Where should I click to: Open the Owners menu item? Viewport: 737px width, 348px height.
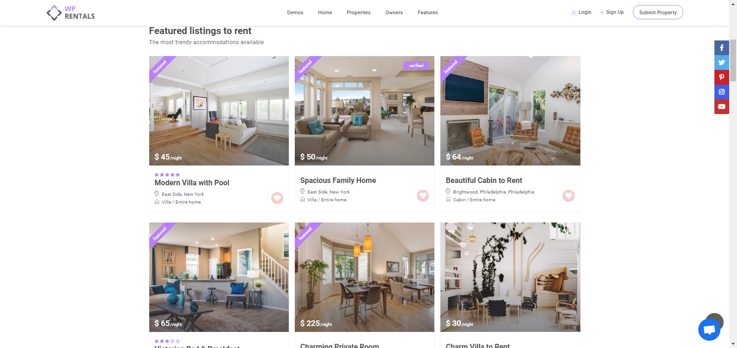[394, 12]
